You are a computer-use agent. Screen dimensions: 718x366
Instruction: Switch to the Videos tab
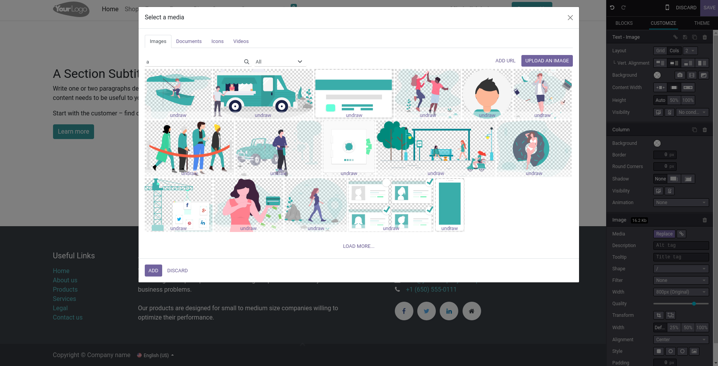(x=241, y=41)
